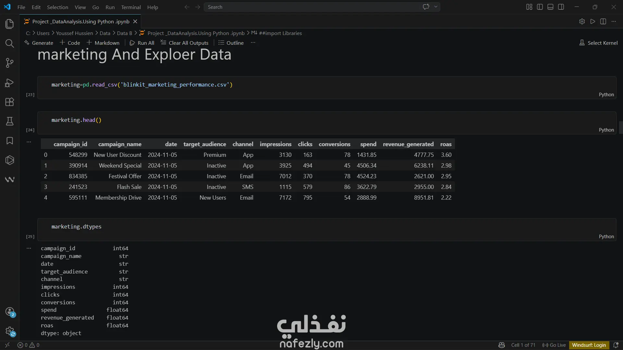The image size is (623, 350).
Task: Click the run icon in editor title bar
Action: point(593,21)
